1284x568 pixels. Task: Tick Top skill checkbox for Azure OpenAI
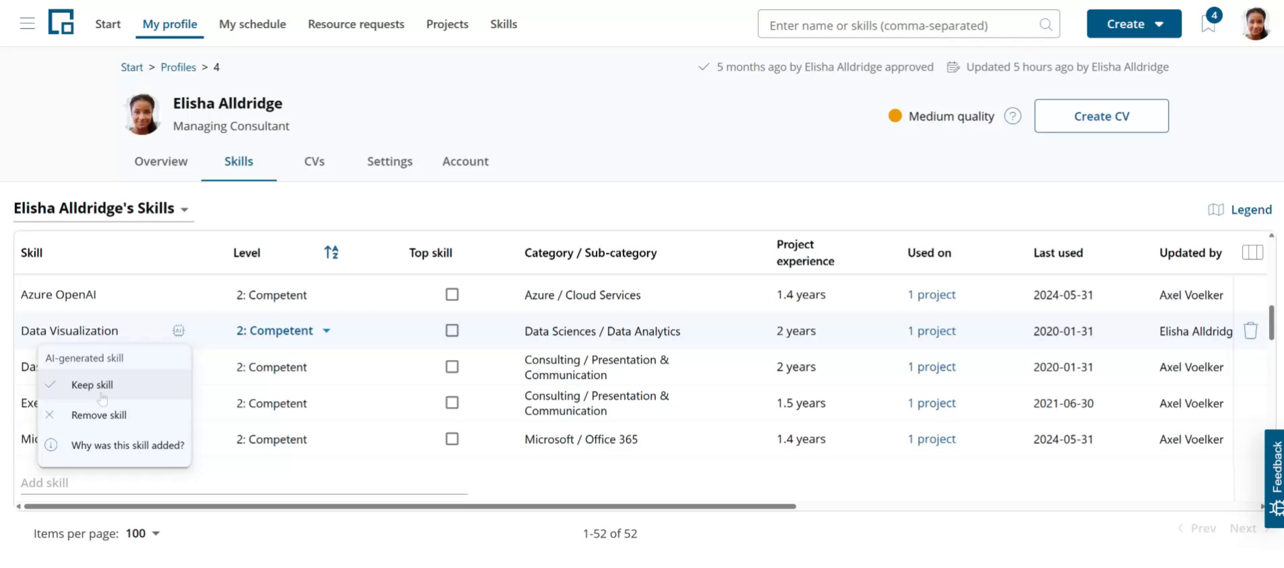[452, 294]
